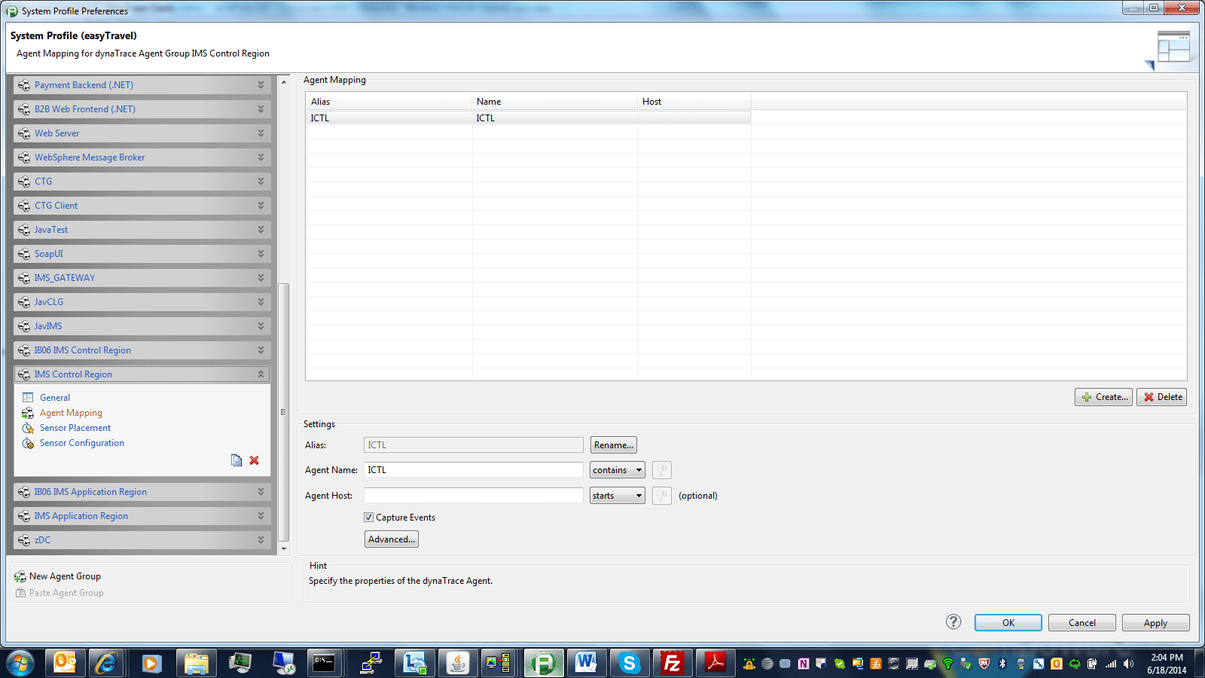The width and height of the screenshot is (1205, 678).
Task: Click the clock in the taskbar
Action: point(1167,664)
